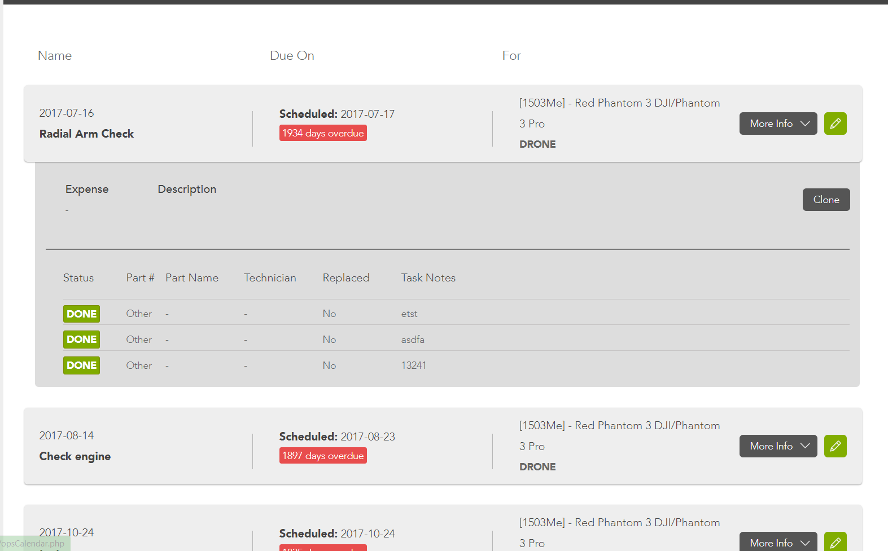This screenshot has width=888, height=551.
Task: Click Other part value in etst row
Action: [139, 314]
